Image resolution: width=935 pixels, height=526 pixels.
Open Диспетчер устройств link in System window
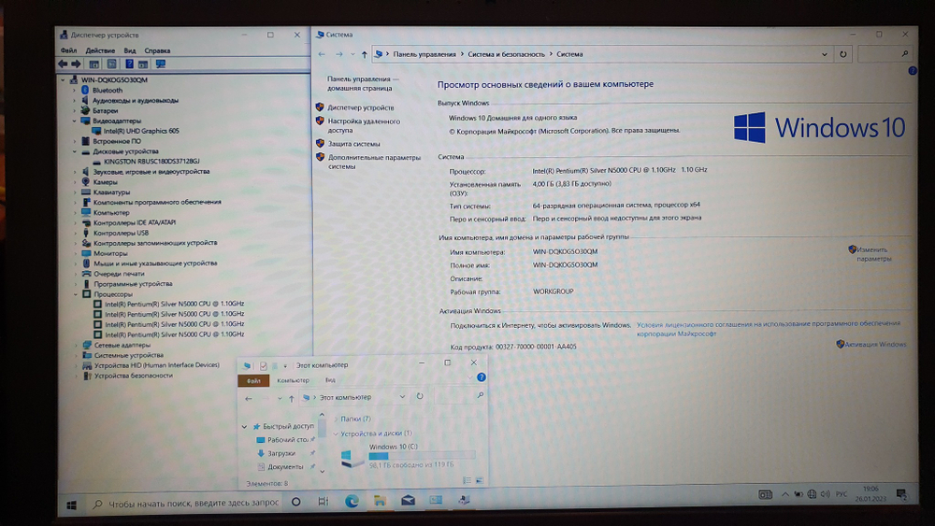(361, 107)
